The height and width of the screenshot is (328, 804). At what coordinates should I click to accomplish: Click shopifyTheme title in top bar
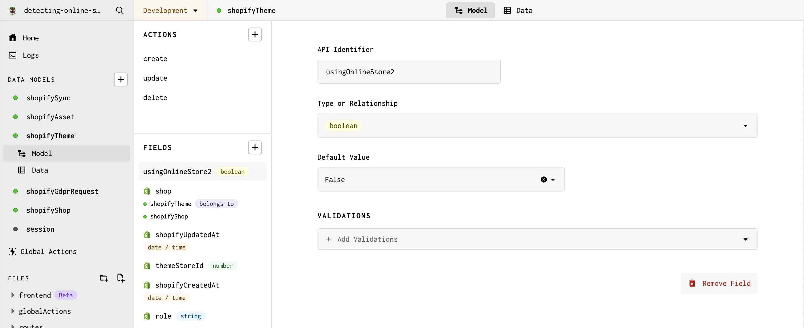coord(252,10)
